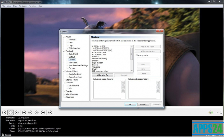Click the Add shader file button
The width and height of the screenshot is (224, 137).
click(102, 75)
